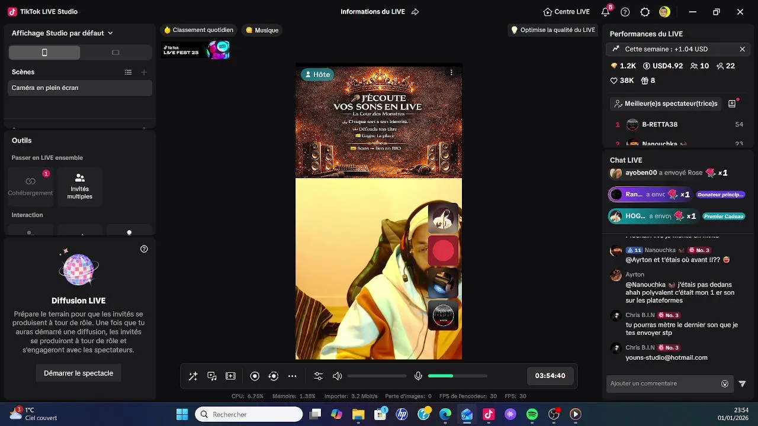The height and width of the screenshot is (426, 758).
Task: Click the LIVE Fest 25 banner
Action: pyautogui.click(x=196, y=50)
